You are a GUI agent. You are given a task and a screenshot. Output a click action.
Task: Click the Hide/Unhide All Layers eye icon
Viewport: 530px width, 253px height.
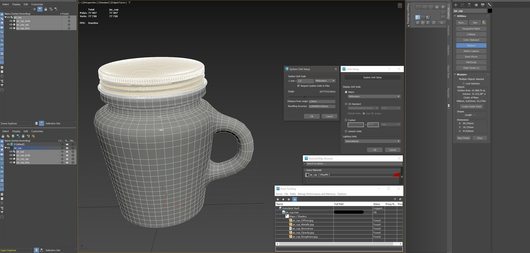[x=28, y=136]
